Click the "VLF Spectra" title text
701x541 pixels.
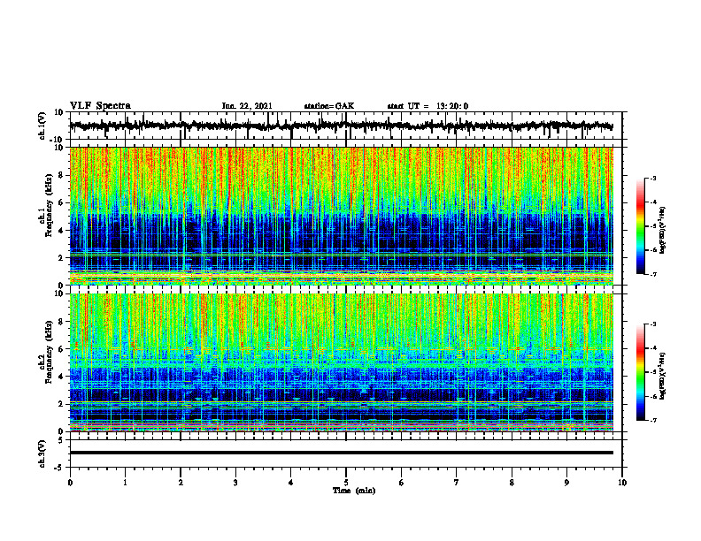click(100, 106)
